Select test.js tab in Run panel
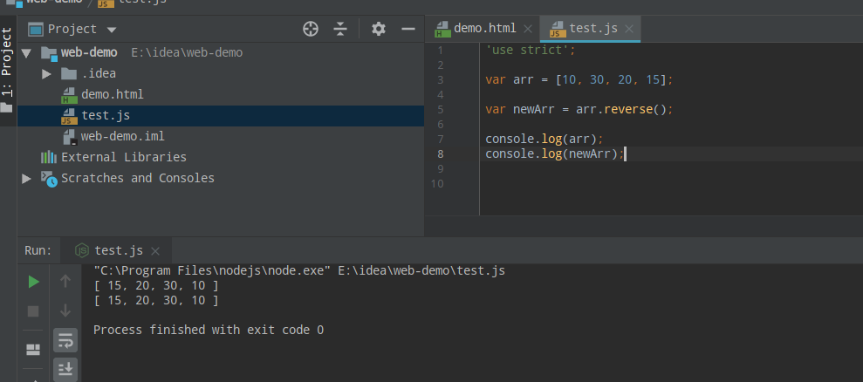This screenshot has height=382, width=863. click(119, 251)
